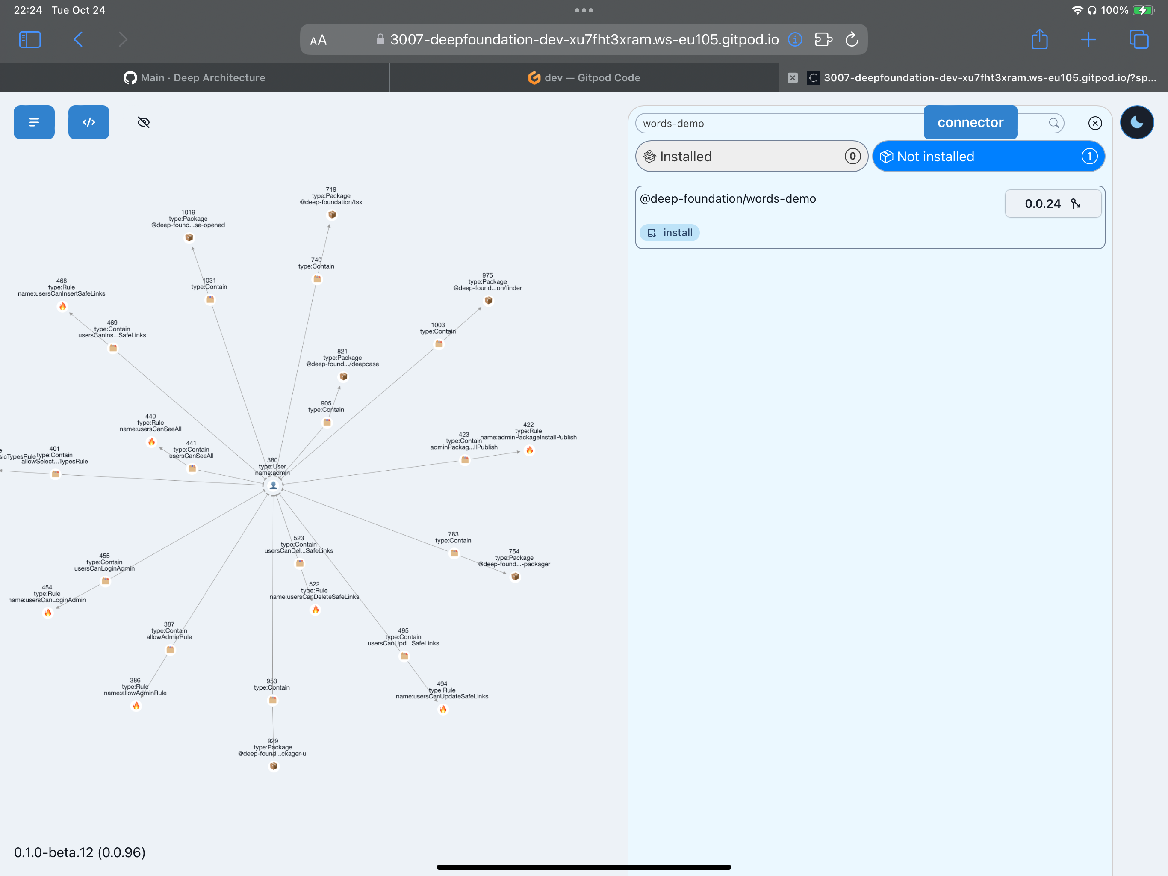Click the code brackets button

point(88,122)
